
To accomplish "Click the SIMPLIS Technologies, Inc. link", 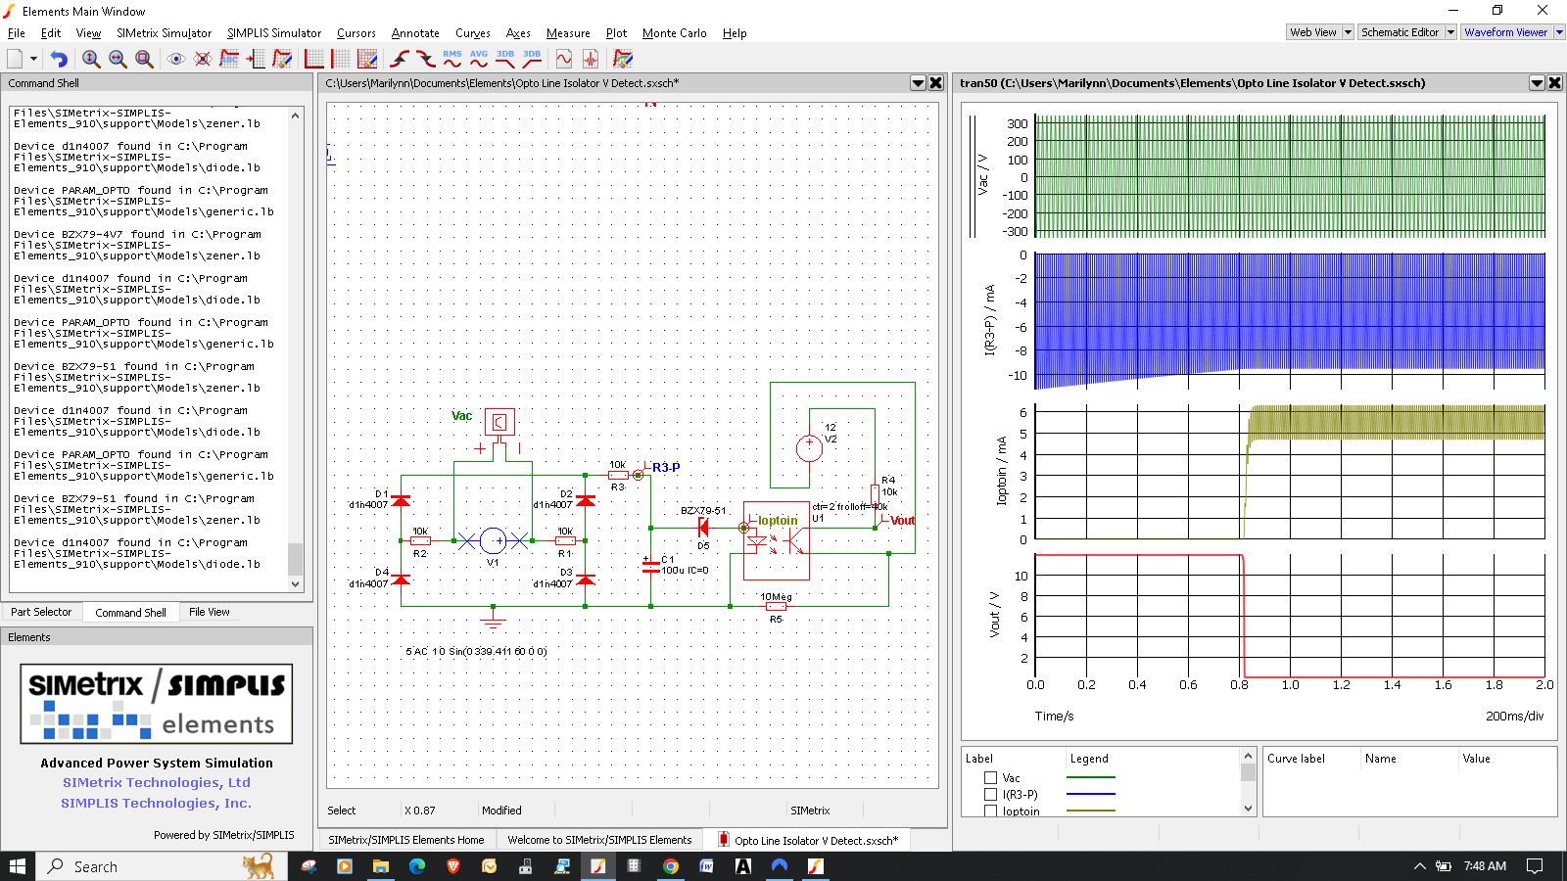I will click(x=157, y=804).
